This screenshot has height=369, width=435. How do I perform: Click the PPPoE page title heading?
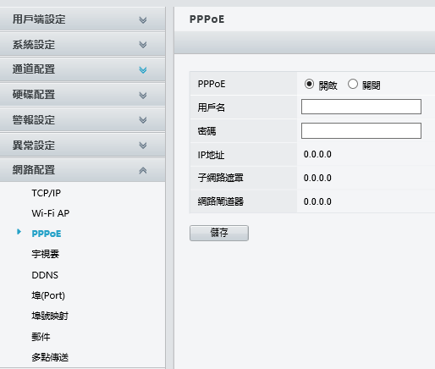[x=207, y=19]
